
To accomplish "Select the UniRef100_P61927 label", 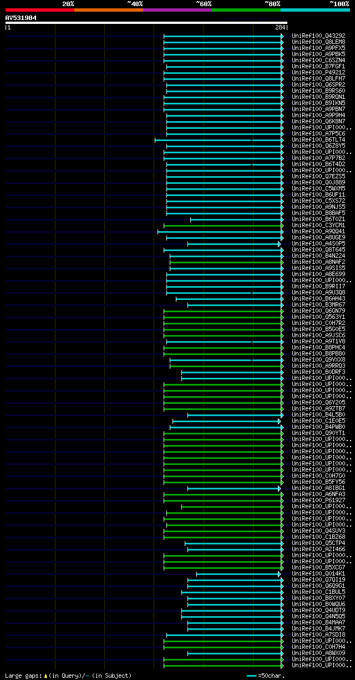I will (318, 500).
